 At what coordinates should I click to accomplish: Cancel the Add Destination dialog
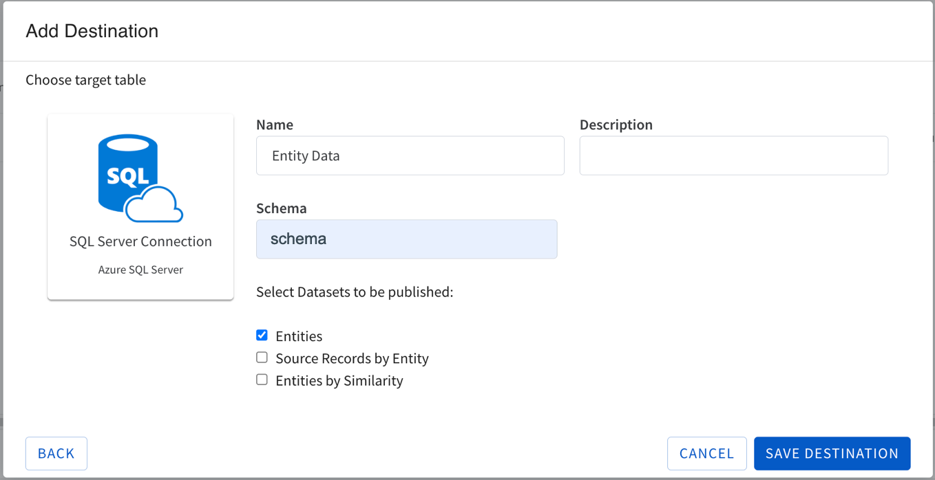[706, 453]
